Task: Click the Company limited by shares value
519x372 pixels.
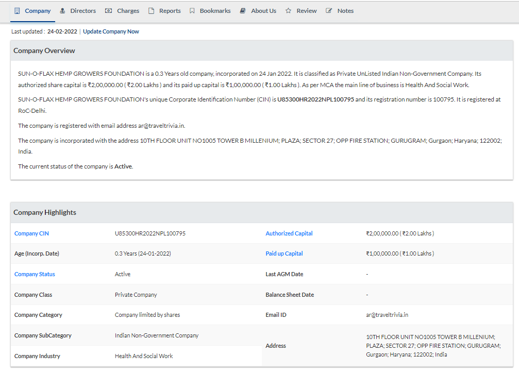Action: point(147,315)
